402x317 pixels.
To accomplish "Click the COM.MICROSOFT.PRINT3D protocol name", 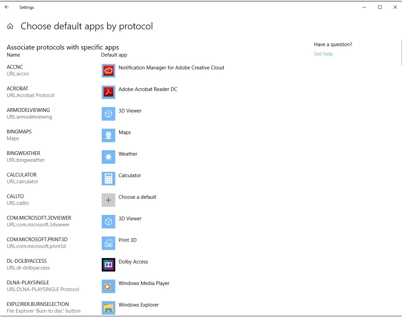I will pos(37,239).
